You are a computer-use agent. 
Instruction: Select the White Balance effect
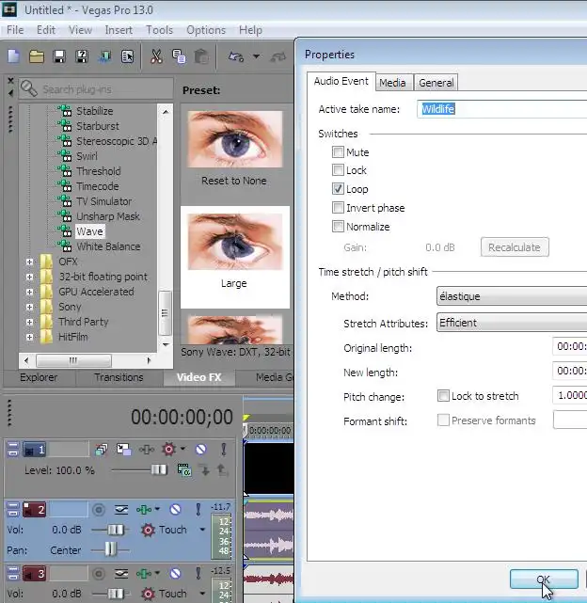pyautogui.click(x=108, y=246)
